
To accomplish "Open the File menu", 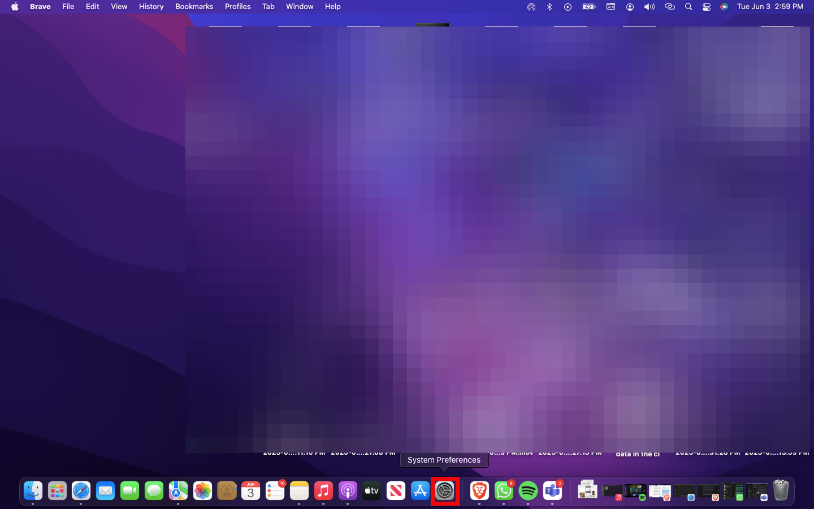I will click(68, 7).
